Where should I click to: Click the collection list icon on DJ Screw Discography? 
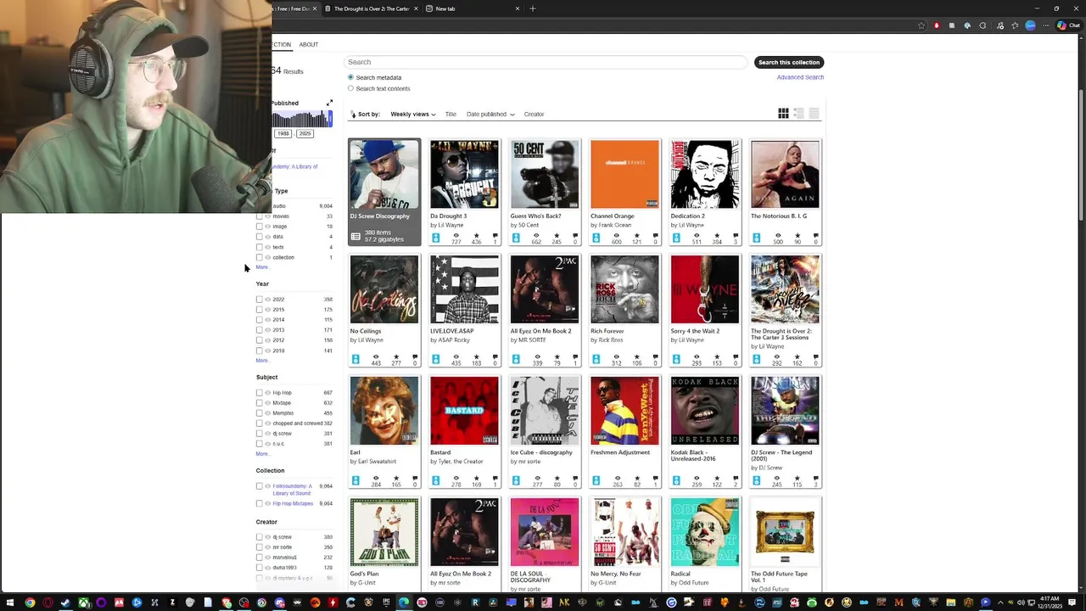click(355, 236)
